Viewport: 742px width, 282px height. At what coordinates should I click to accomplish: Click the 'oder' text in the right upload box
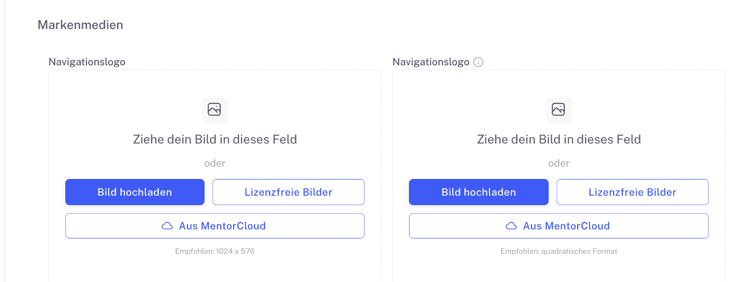point(559,163)
